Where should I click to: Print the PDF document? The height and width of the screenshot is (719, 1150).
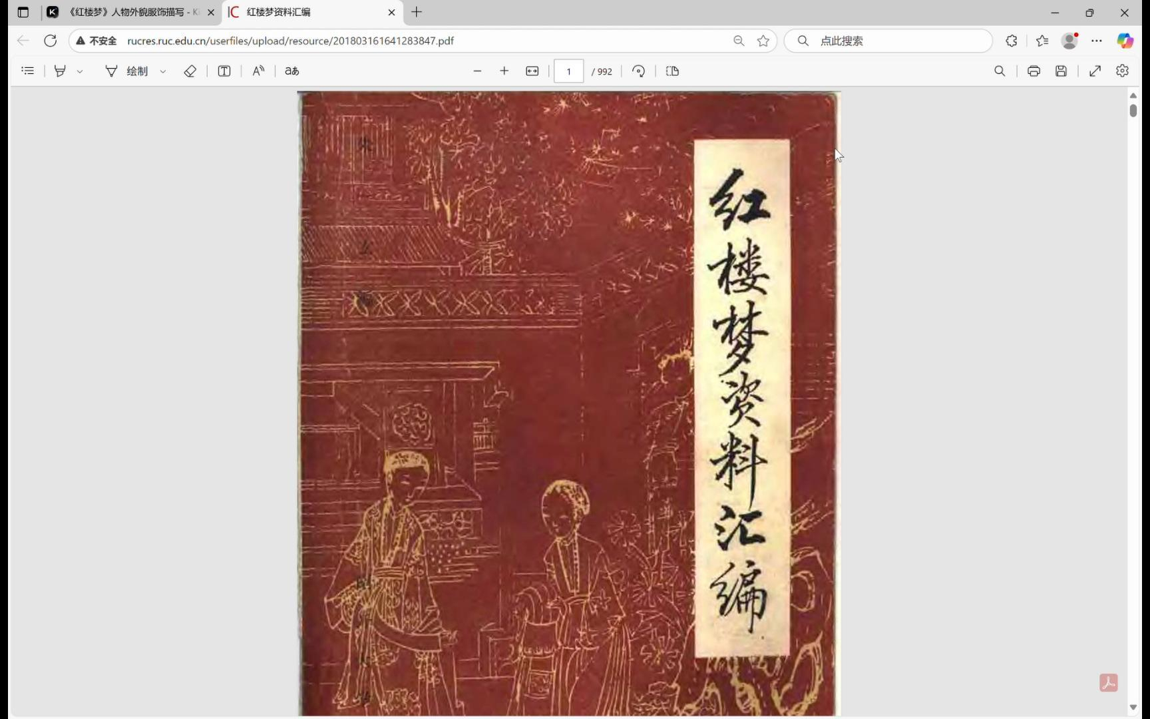coord(1034,71)
